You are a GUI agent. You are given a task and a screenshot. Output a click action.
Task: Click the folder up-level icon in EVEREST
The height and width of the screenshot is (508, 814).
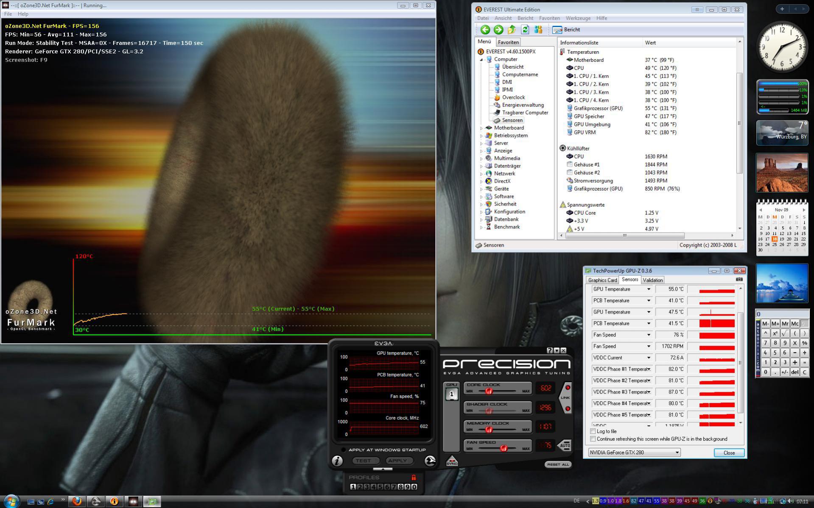512,30
